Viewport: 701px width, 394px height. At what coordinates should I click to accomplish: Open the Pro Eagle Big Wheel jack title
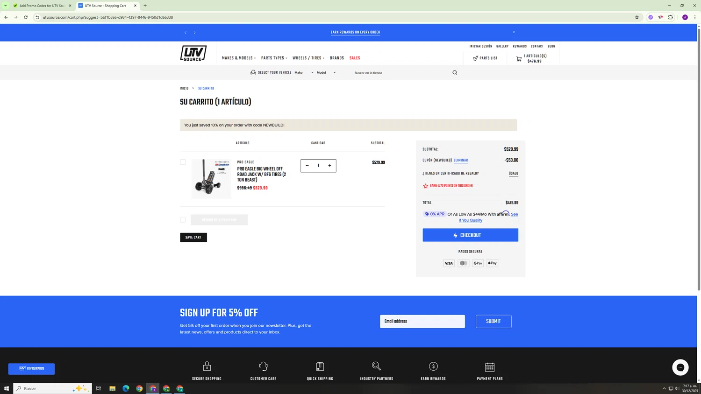click(x=261, y=175)
